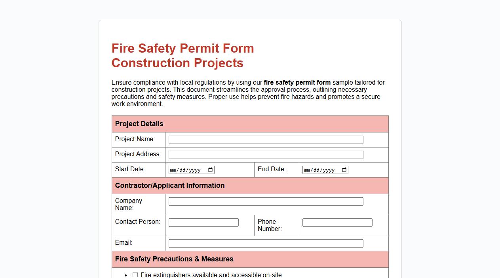Click the Fire Safety Permit Form title
Screen dimensions: 500x278
[183, 55]
